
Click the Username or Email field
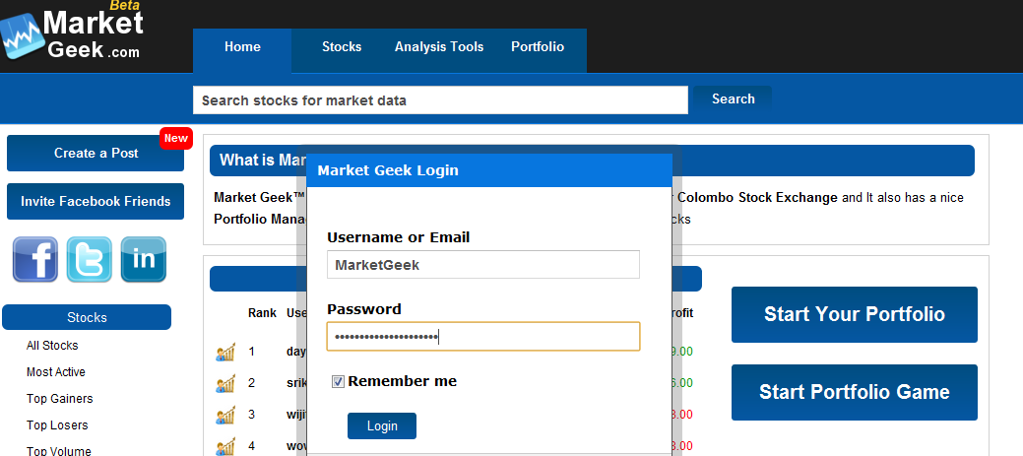[x=482, y=265]
